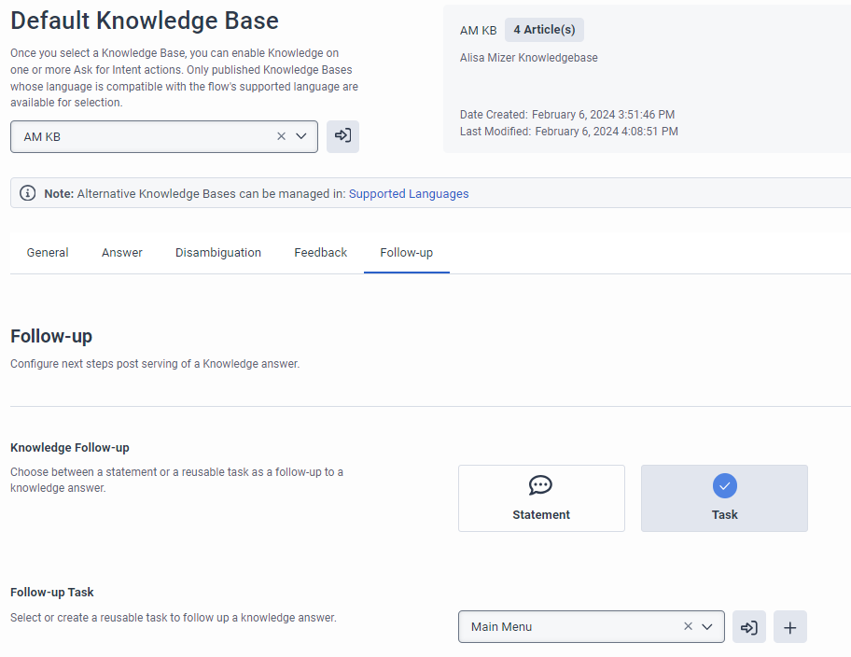
Task: Open the Supported Languages link
Action: (x=409, y=194)
